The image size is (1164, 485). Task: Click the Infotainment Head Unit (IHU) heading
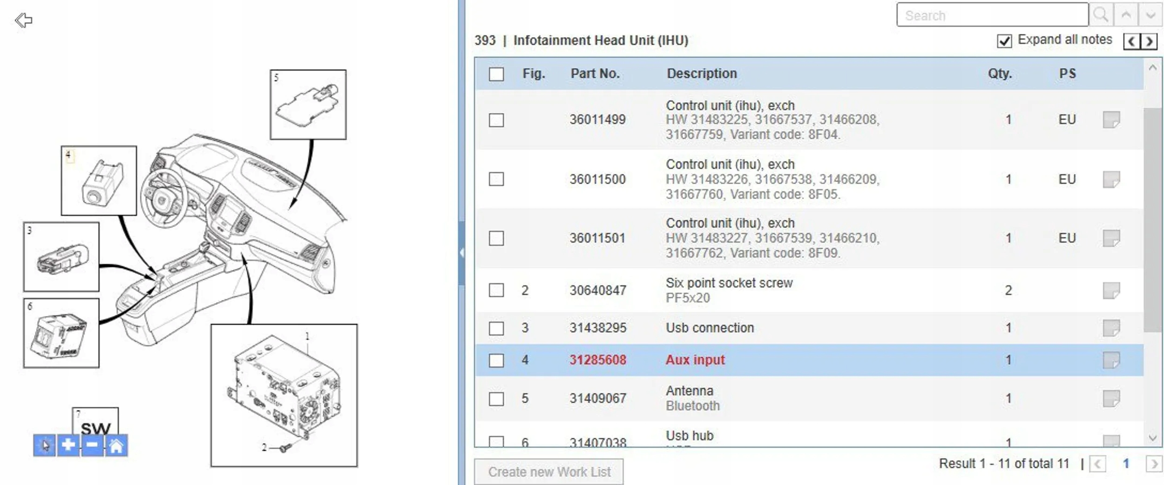click(601, 40)
